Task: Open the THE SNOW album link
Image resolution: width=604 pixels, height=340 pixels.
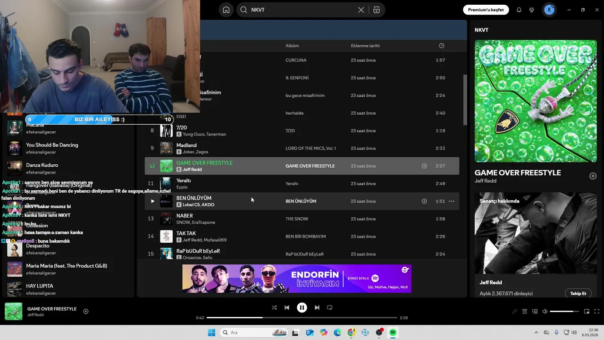Action: [x=297, y=219]
